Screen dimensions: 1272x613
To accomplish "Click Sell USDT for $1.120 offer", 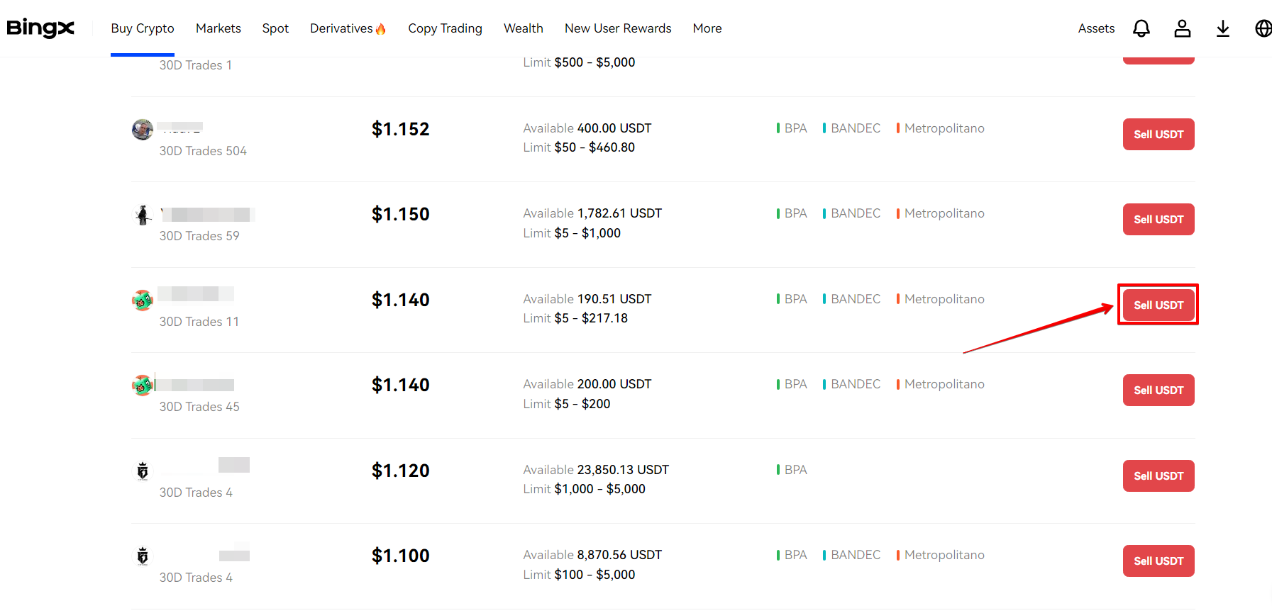I will (1158, 476).
